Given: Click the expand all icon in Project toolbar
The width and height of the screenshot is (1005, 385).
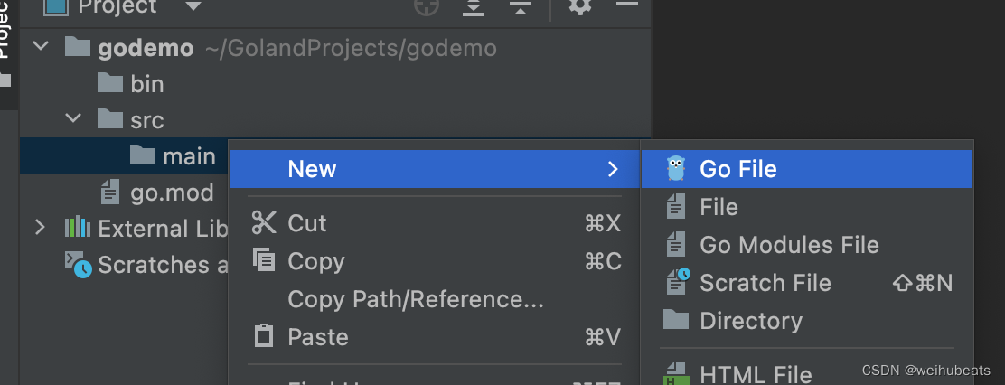Looking at the screenshot, I should 474,7.
